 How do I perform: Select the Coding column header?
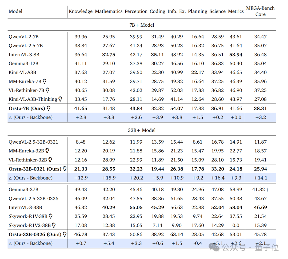pos(157,11)
